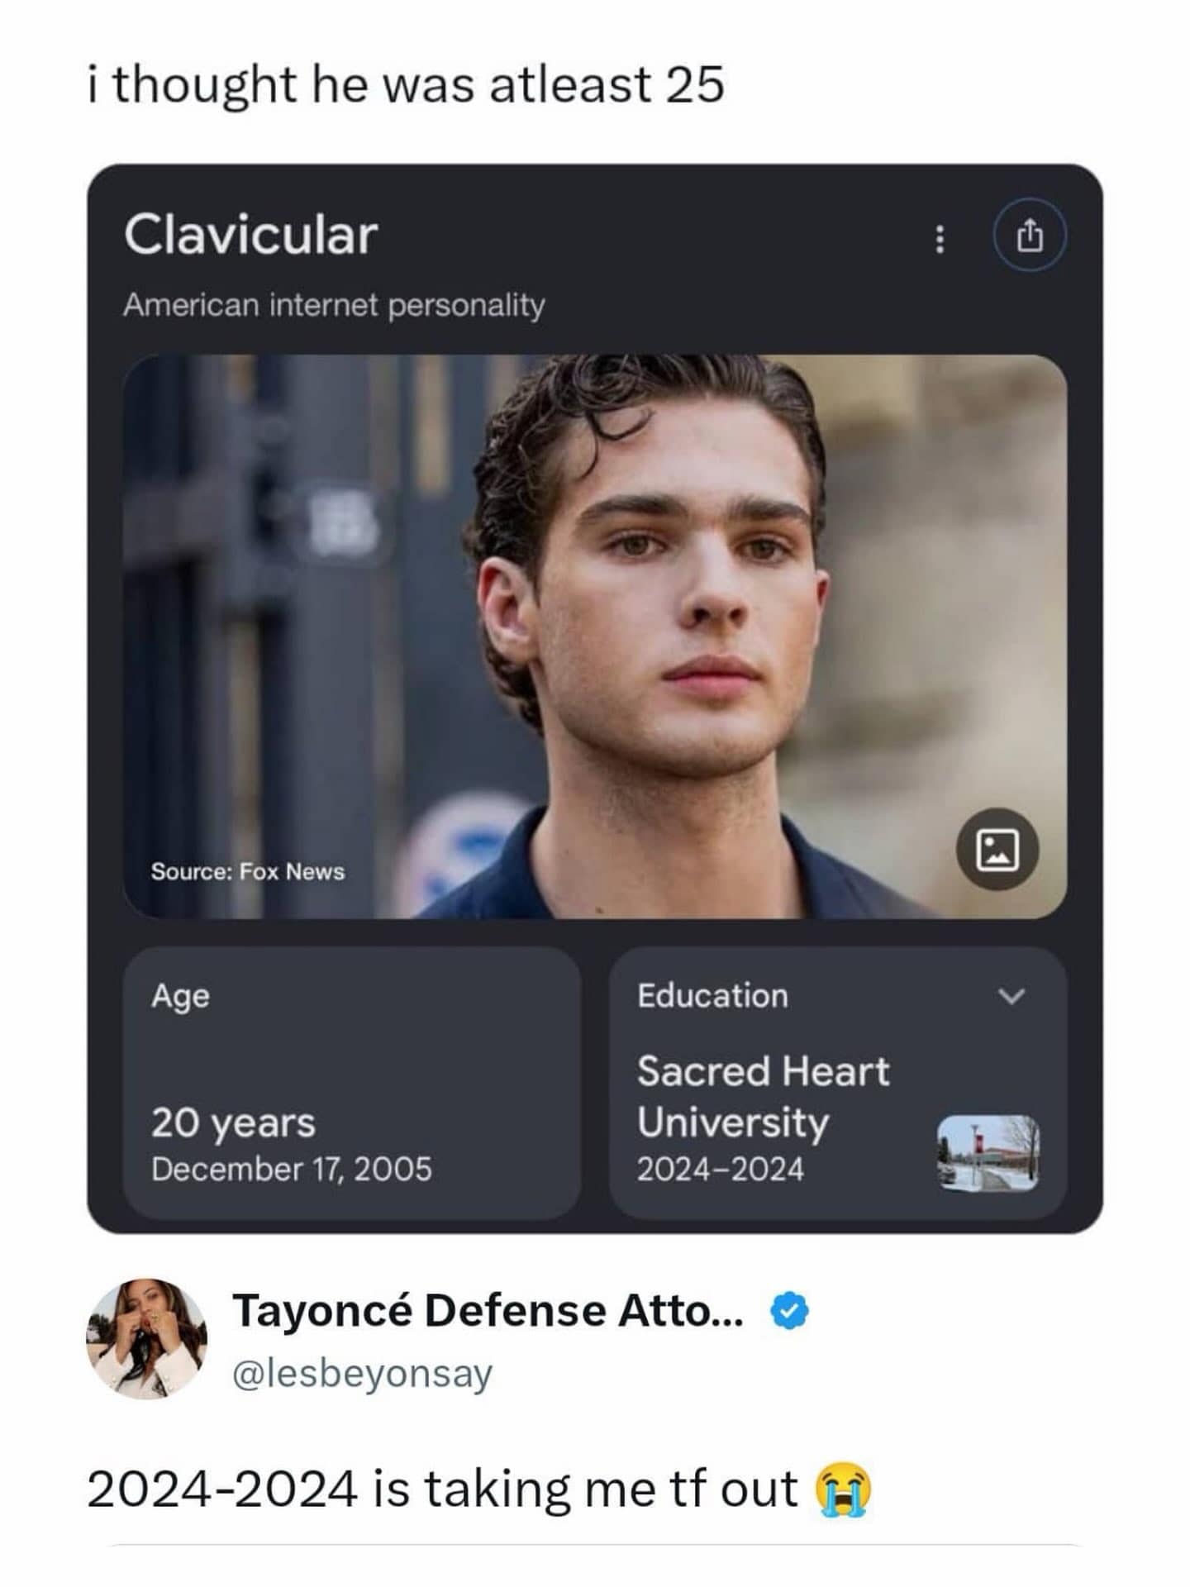The height and width of the screenshot is (1587, 1190).
Task: Open the image gallery icon on photo
Action: point(997,849)
